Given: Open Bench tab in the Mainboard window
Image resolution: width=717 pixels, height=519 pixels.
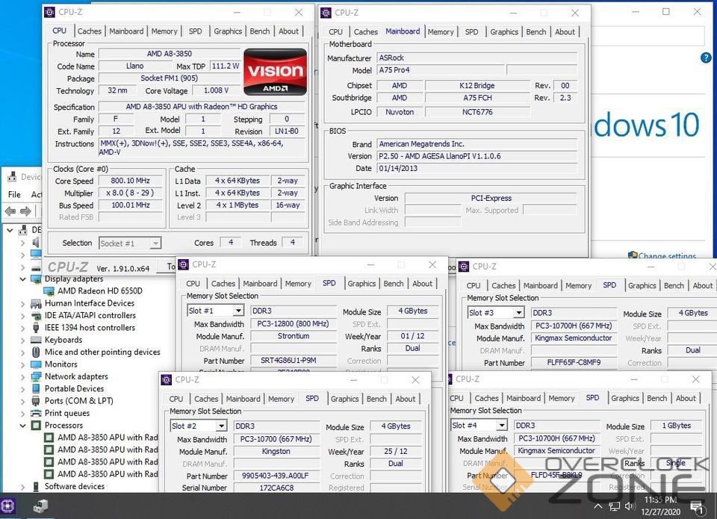Looking at the screenshot, I should [x=536, y=31].
